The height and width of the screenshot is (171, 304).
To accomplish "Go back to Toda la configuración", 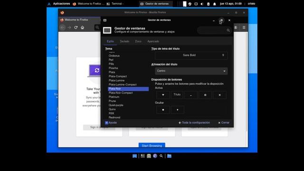I will [x=194, y=123].
